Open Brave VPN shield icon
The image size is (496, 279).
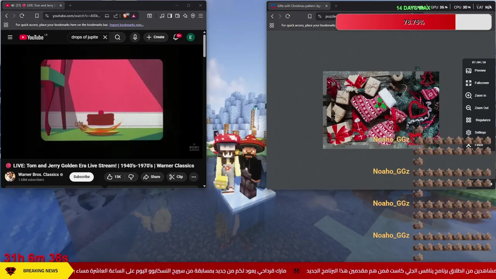click(193, 16)
